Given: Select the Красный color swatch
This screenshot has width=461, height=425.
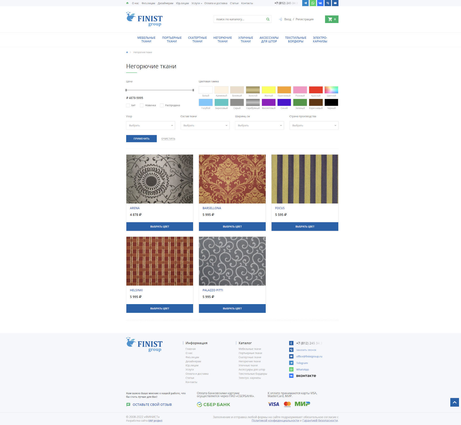Looking at the screenshot, I should click(x=316, y=90).
